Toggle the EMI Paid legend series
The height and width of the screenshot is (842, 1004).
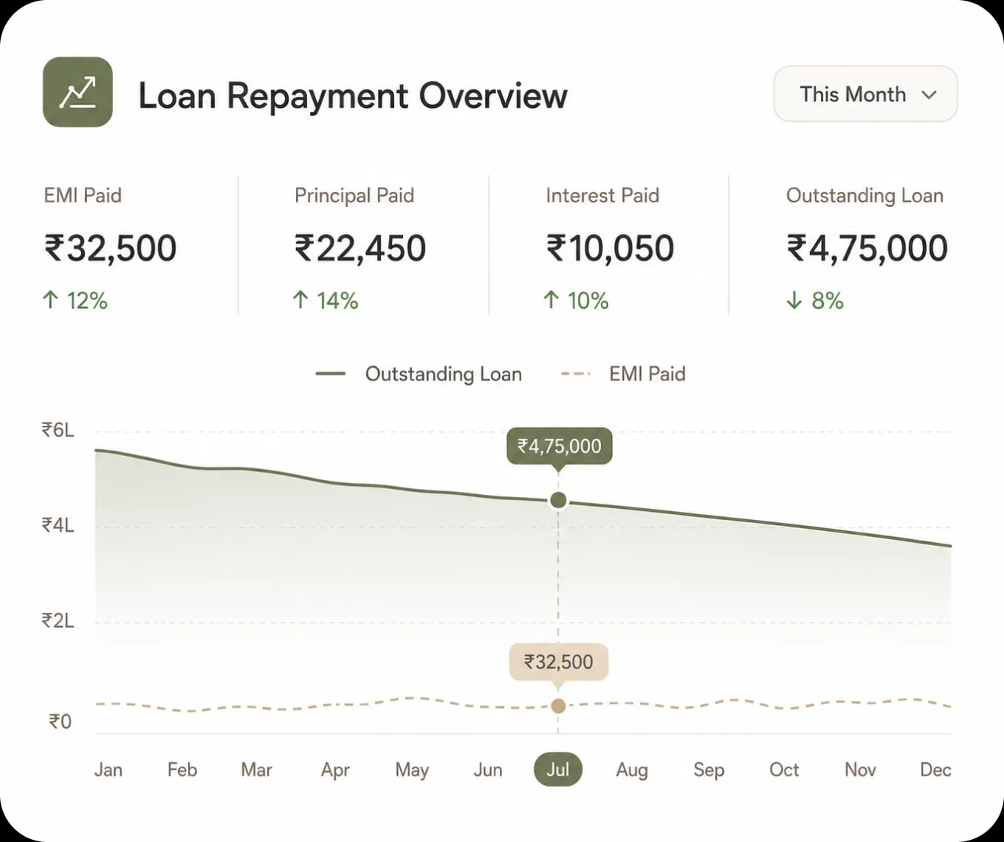(623, 374)
